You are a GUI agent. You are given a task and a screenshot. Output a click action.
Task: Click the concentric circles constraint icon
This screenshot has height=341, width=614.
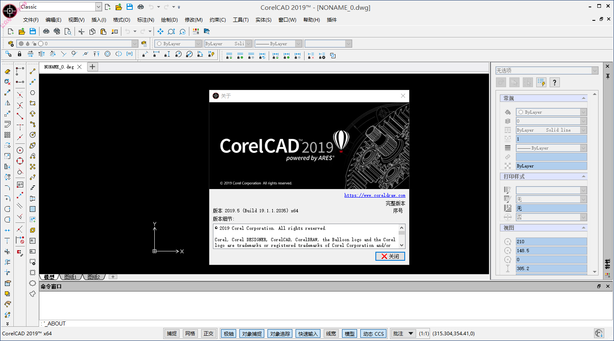point(107,54)
